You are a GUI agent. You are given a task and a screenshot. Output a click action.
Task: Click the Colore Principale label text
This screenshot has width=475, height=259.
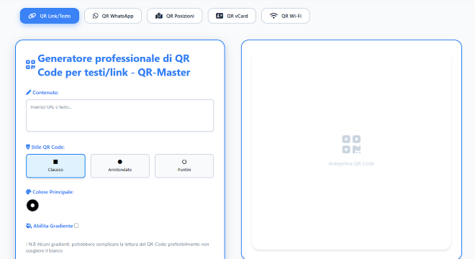pos(53,192)
